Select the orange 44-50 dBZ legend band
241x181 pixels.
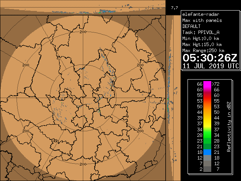(208, 112)
